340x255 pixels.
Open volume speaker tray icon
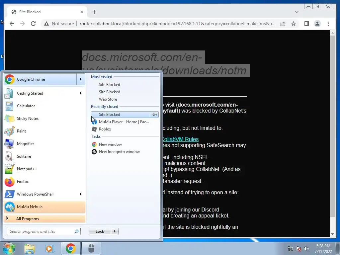[306, 249]
